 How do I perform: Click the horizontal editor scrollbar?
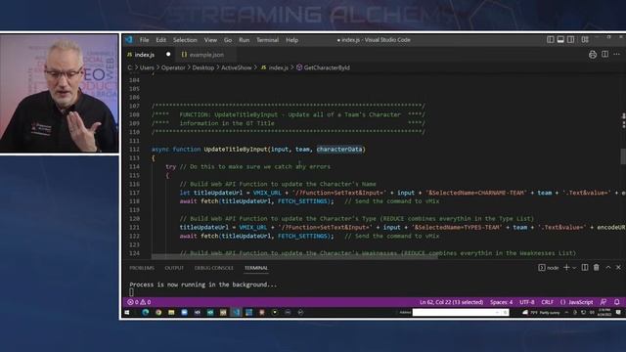(x=294, y=256)
